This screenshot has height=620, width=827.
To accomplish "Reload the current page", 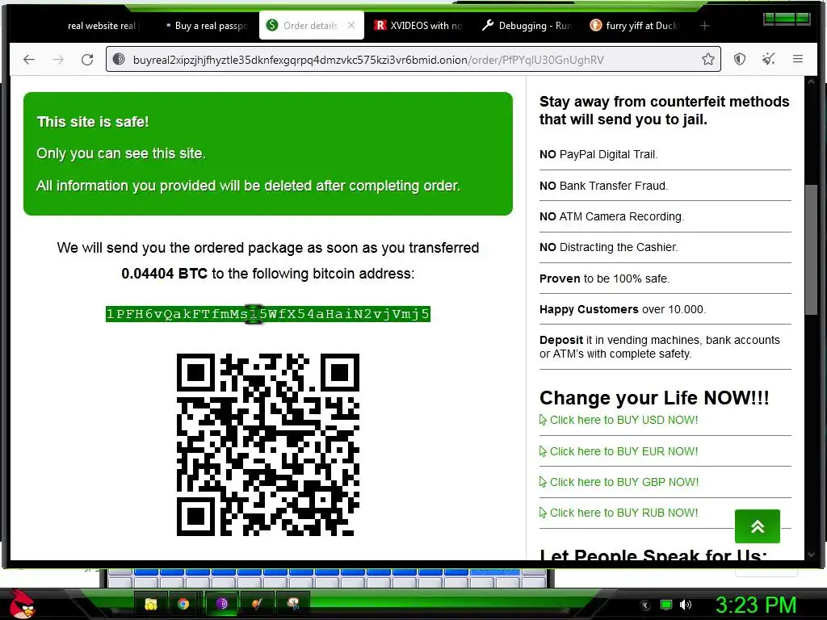I will pyautogui.click(x=87, y=60).
